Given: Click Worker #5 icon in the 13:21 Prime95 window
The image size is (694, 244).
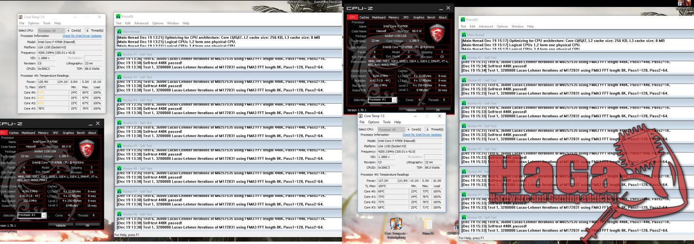Looking at the screenshot, I should (x=118, y=145).
